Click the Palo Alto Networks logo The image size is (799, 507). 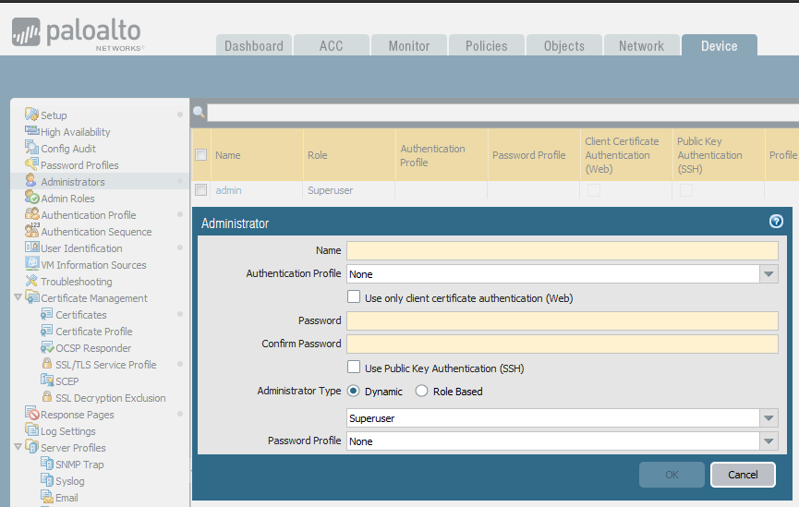coord(78,33)
